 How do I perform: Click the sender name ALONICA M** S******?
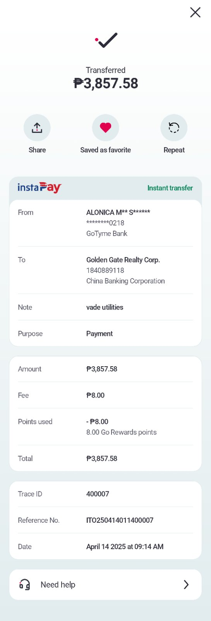pos(118,212)
